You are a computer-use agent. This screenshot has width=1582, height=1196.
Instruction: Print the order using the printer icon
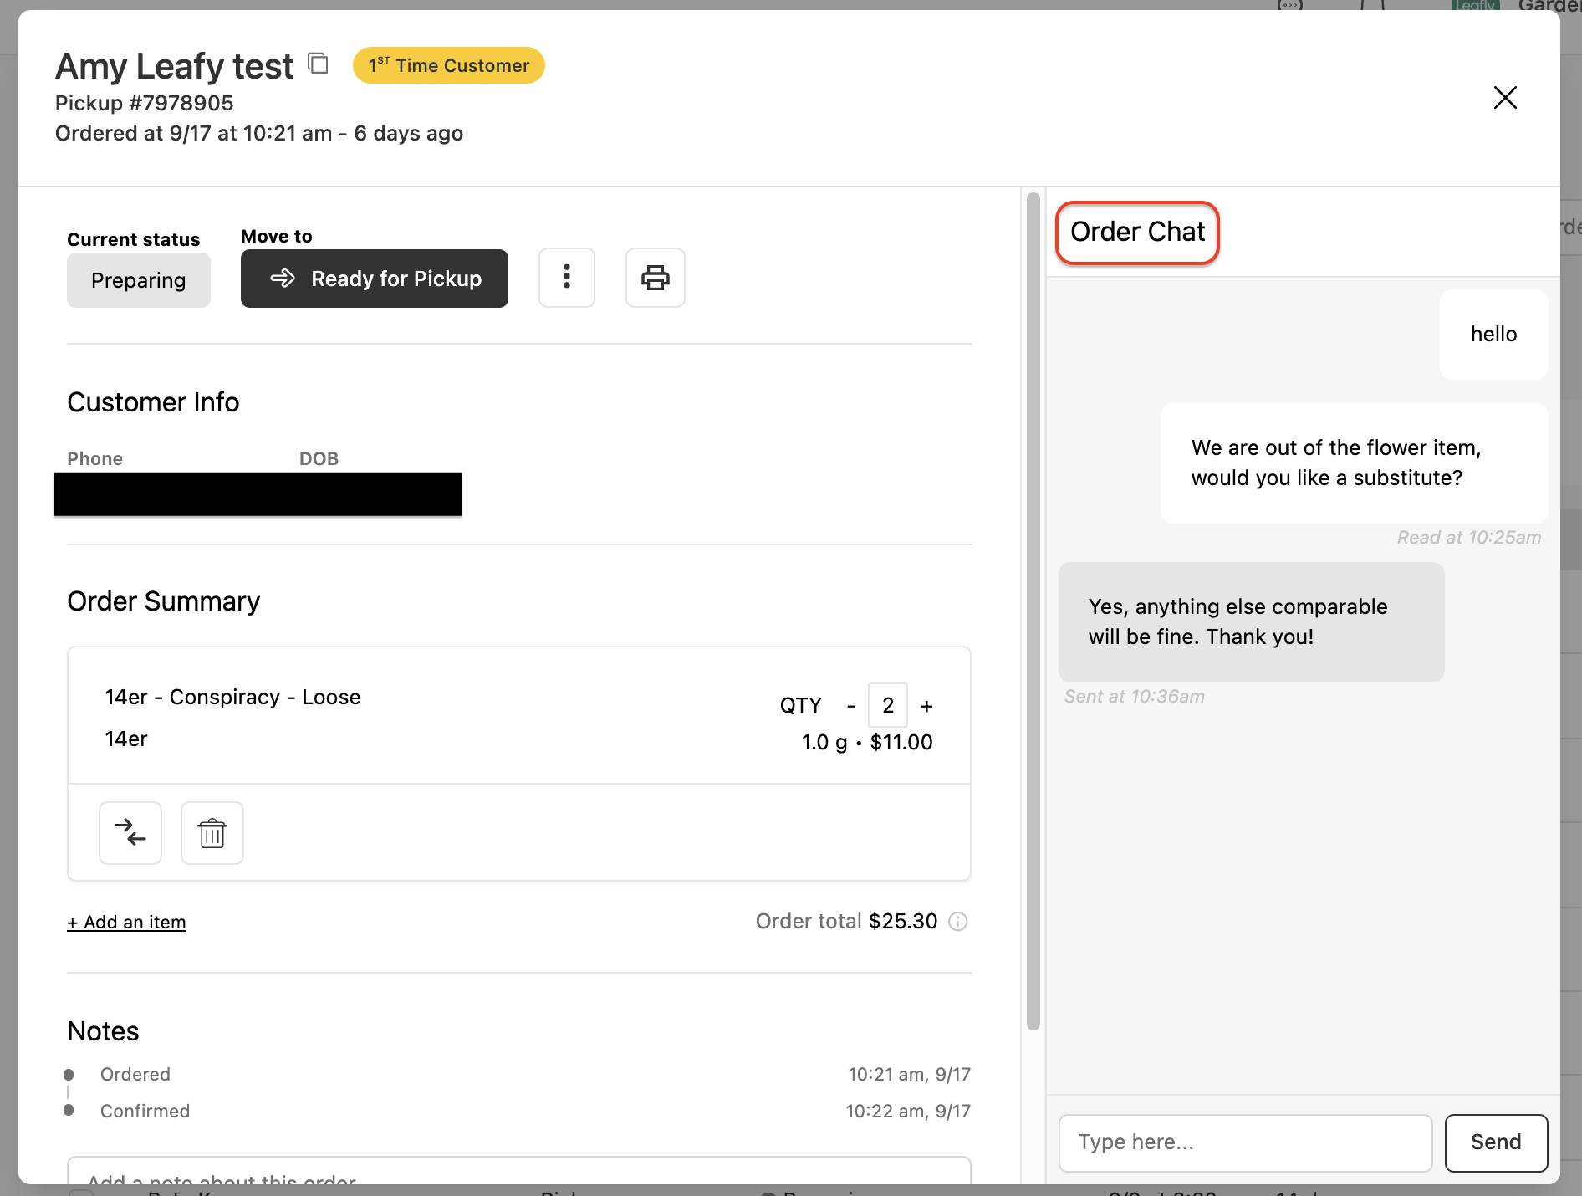coord(656,277)
